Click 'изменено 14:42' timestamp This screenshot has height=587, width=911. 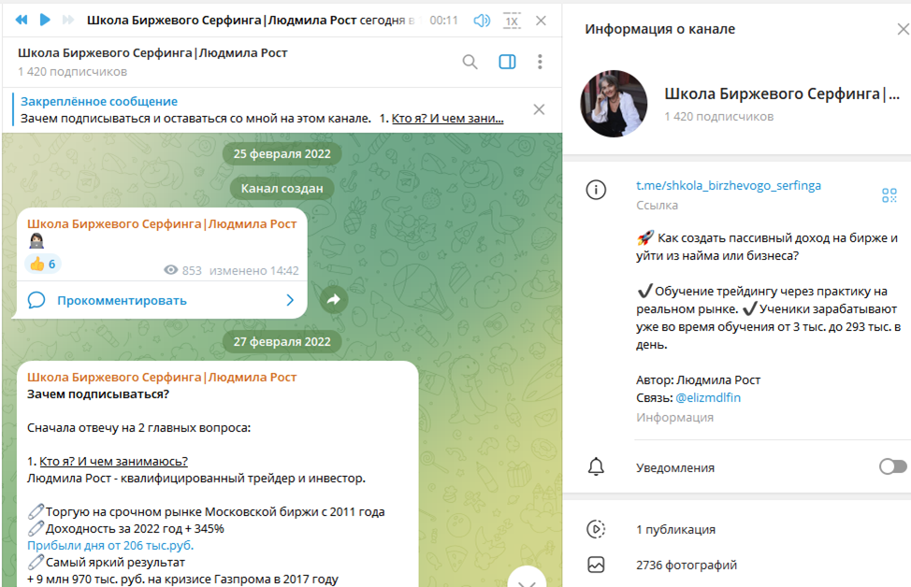253,270
